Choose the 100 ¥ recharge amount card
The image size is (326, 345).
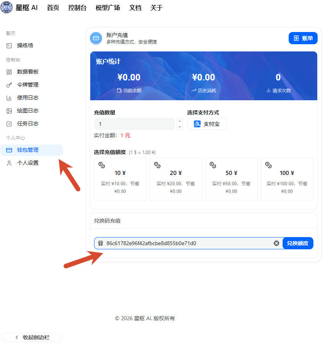click(287, 179)
